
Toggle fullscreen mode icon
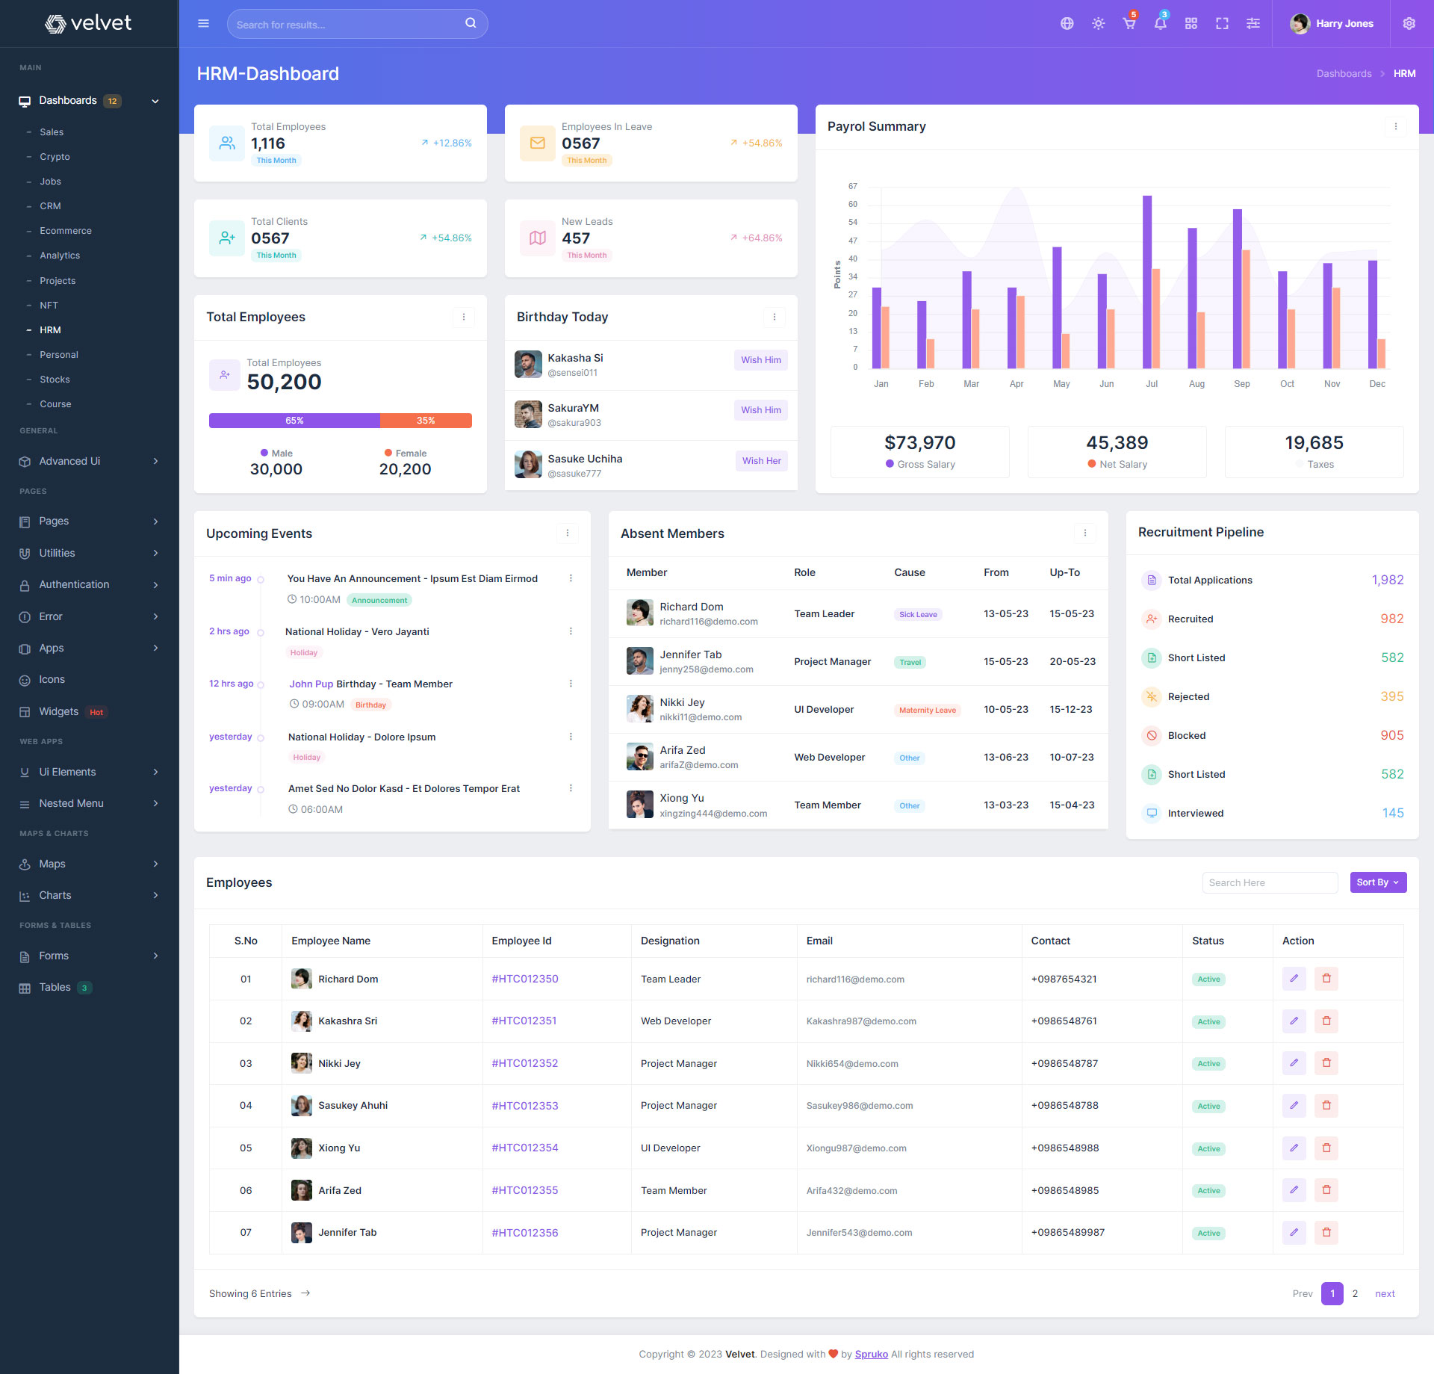point(1222,24)
